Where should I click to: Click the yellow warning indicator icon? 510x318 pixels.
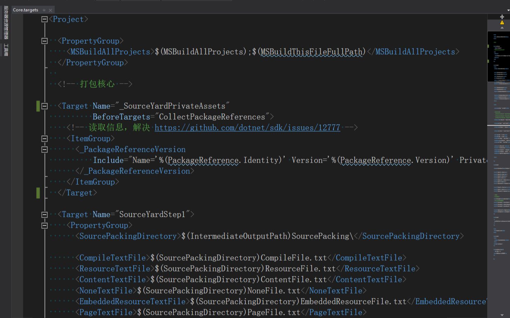[502, 22]
